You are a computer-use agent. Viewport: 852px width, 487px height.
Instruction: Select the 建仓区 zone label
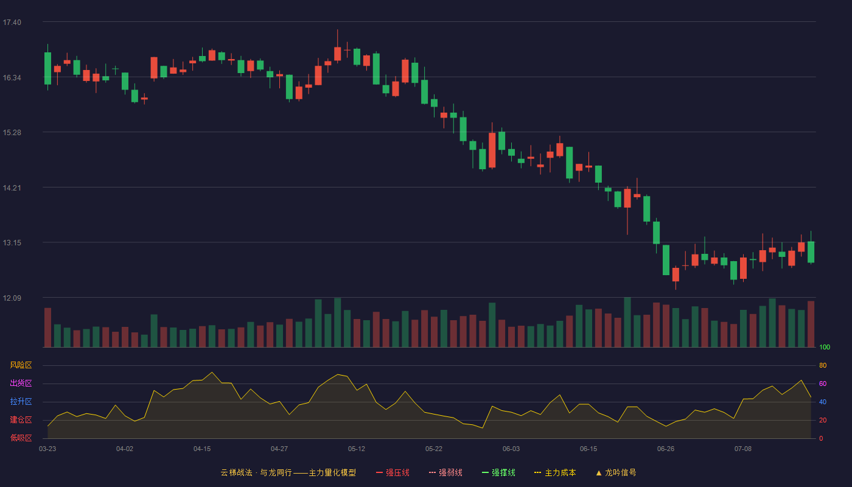(x=21, y=420)
